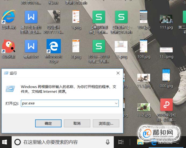186x148 pixels.
Task: Expand the 打开 command history dropdown
Action: pyautogui.click(x=116, y=103)
